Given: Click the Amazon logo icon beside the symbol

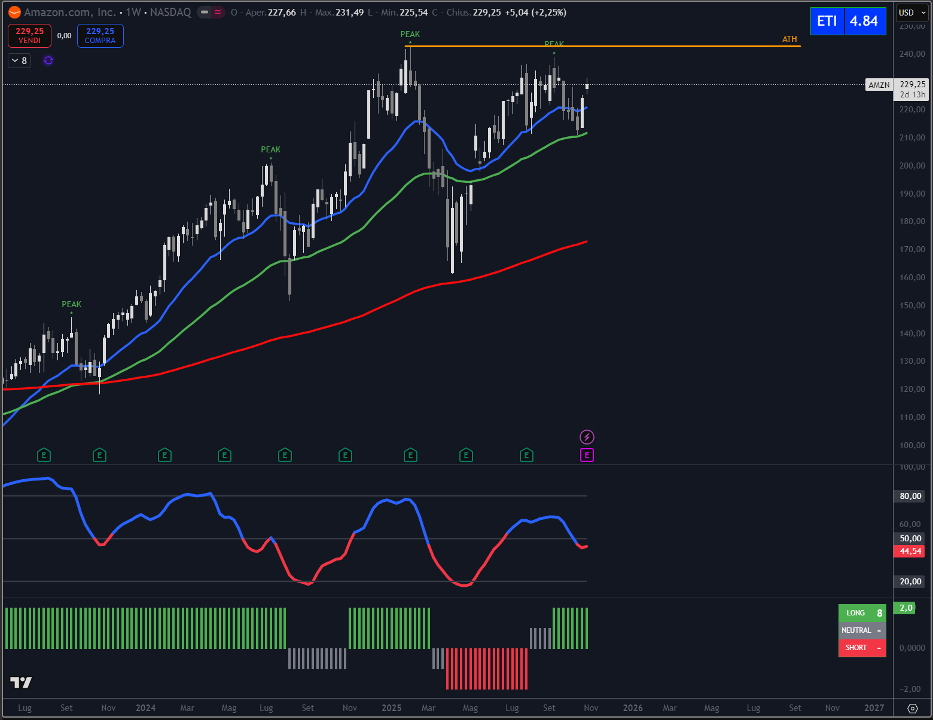Looking at the screenshot, I should coord(14,13).
